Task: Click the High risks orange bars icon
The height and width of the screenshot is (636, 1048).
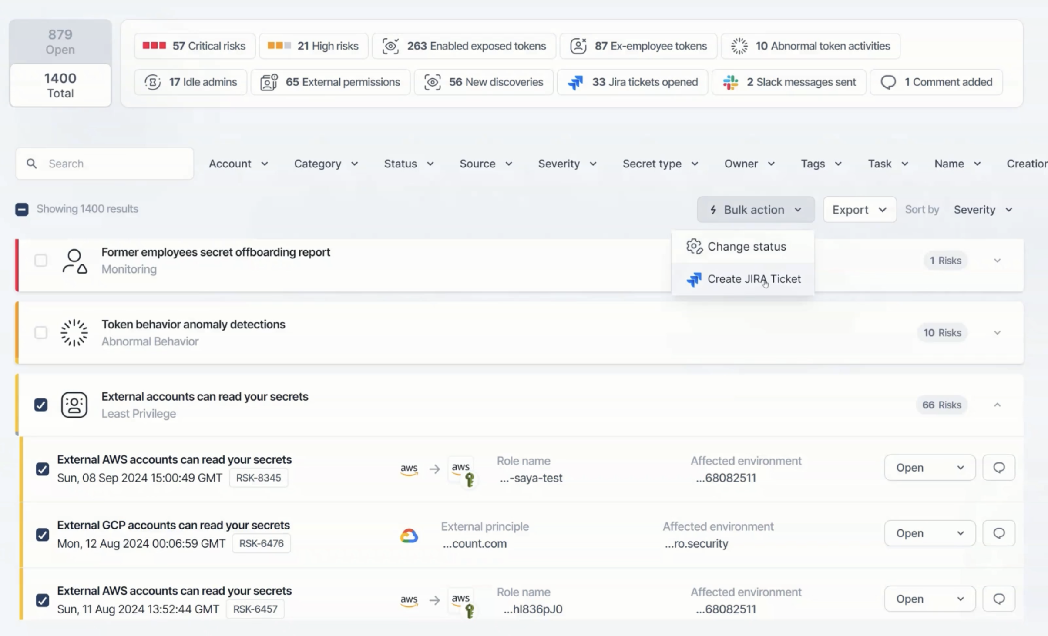Action: click(x=279, y=46)
